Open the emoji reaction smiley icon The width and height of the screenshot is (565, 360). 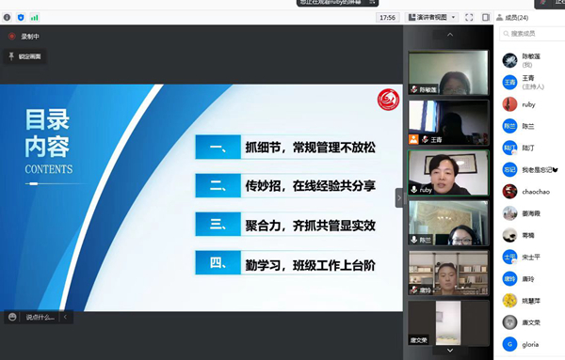coord(12,317)
